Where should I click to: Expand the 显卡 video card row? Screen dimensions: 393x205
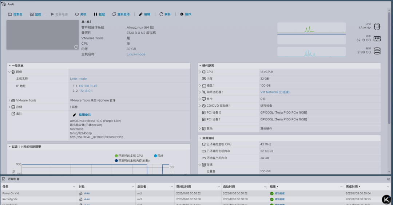coord(200,99)
